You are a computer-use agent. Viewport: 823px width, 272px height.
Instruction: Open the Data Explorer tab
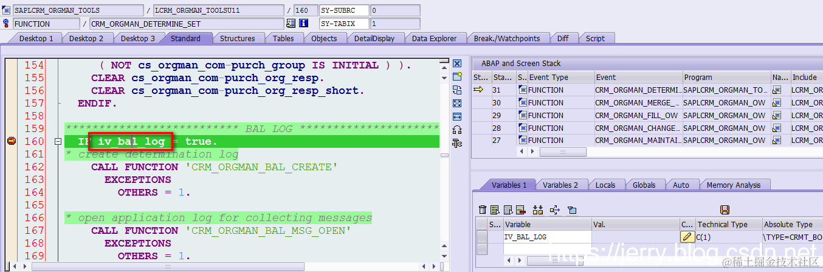point(434,38)
